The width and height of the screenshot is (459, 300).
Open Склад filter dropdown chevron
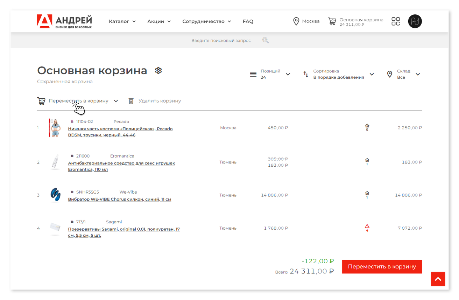(418, 74)
